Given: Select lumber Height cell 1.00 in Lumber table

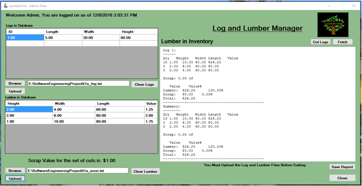Looking at the screenshot, I should tap(29, 121).
